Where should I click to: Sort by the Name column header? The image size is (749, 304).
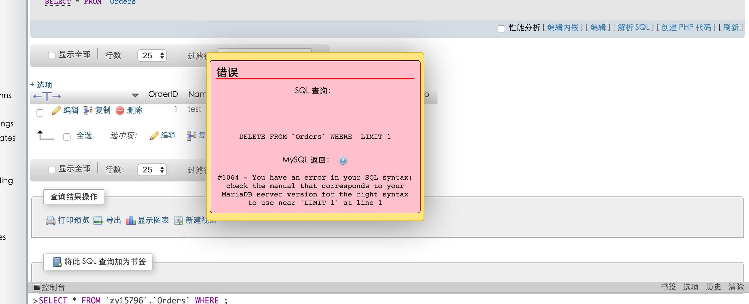[x=197, y=94]
